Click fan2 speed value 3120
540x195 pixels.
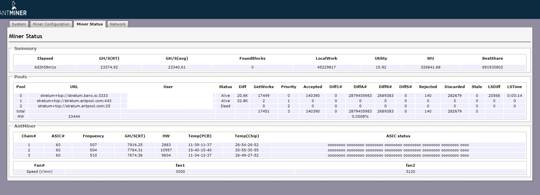tap(410, 172)
